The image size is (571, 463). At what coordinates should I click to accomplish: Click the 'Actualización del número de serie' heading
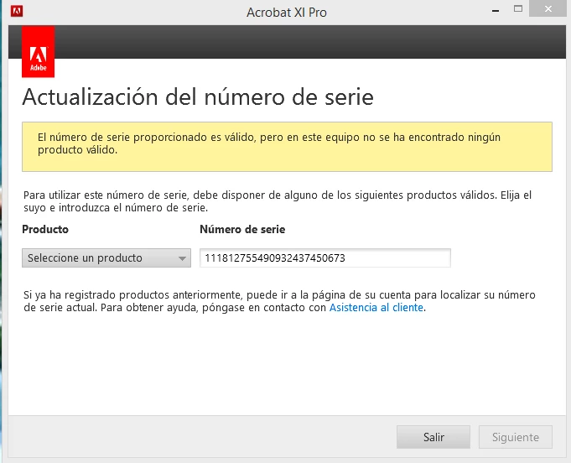198,97
